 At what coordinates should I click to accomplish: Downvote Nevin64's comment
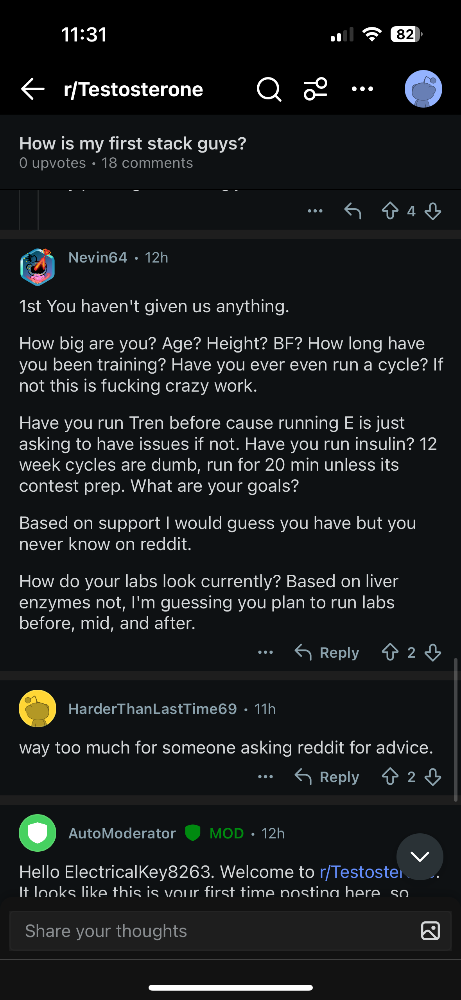(433, 652)
